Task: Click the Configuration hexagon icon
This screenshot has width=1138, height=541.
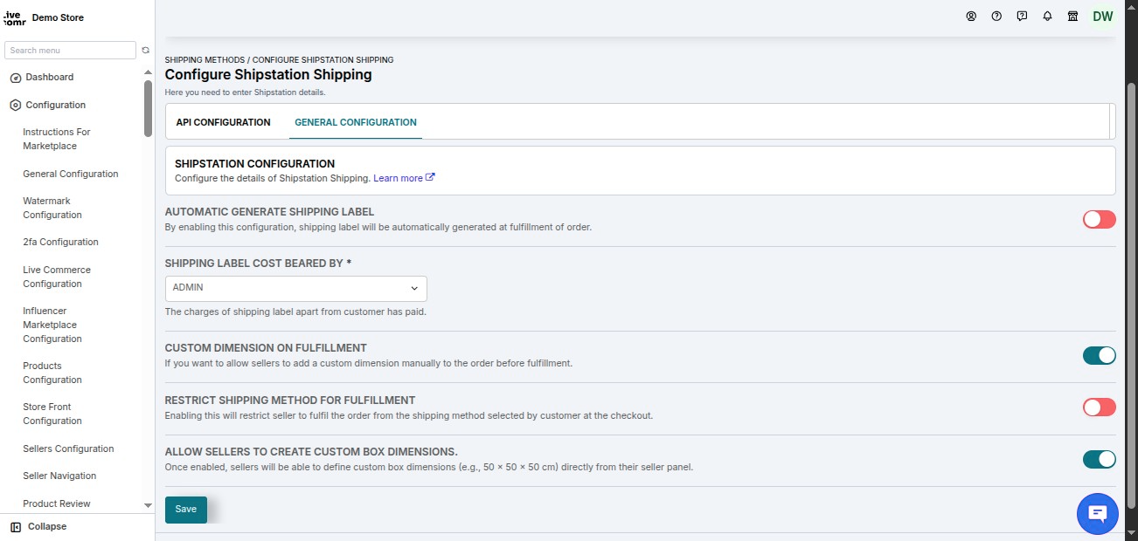Action: [x=15, y=106]
